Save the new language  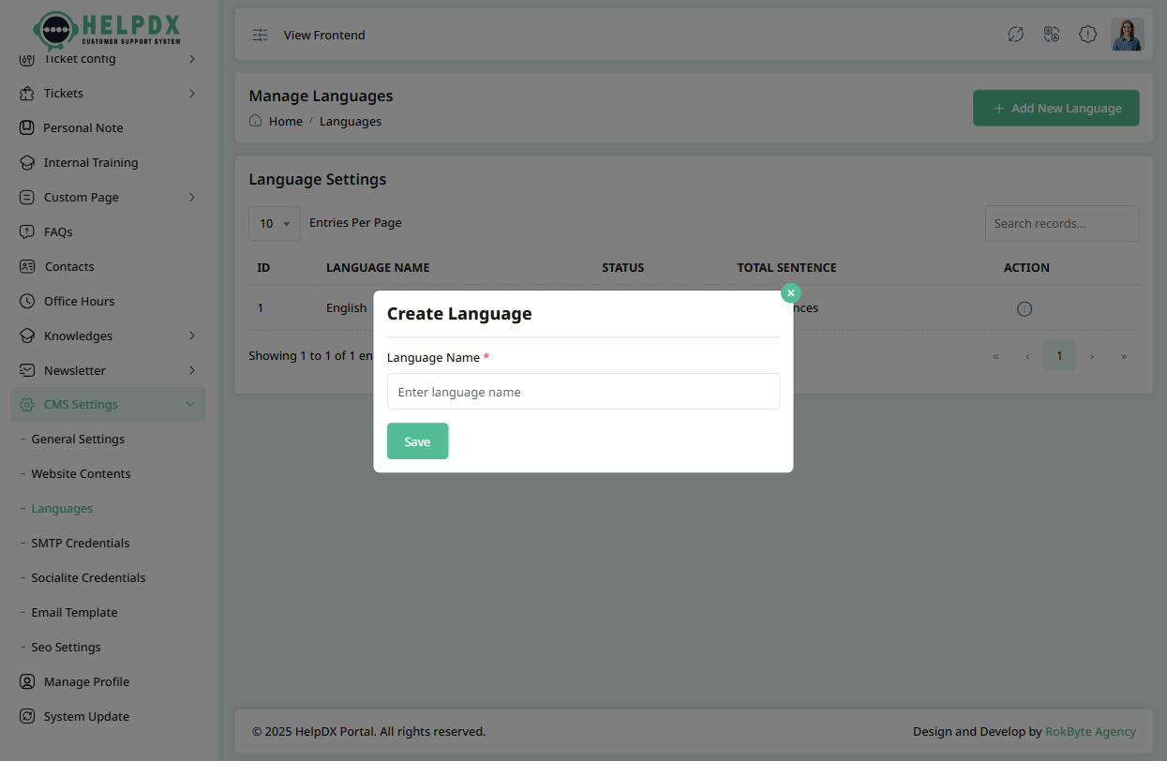[x=417, y=440]
